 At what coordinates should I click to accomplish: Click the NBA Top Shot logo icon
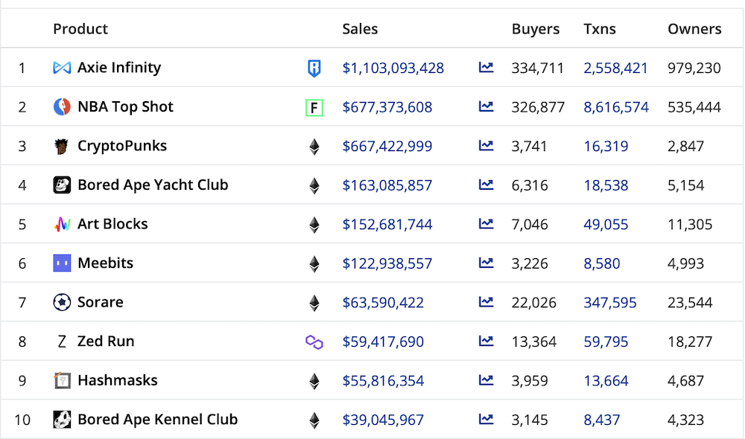coord(62,107)
